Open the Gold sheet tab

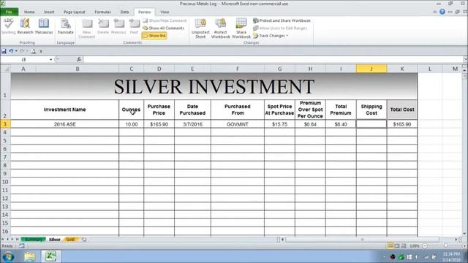[70, 240]
